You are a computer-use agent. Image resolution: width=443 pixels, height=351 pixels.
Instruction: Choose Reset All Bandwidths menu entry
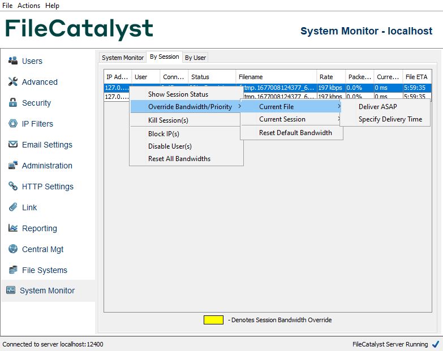tap(187, 159)
